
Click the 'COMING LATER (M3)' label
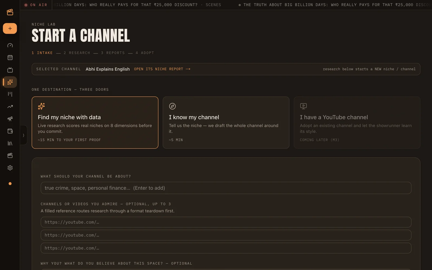click(319, 140)
